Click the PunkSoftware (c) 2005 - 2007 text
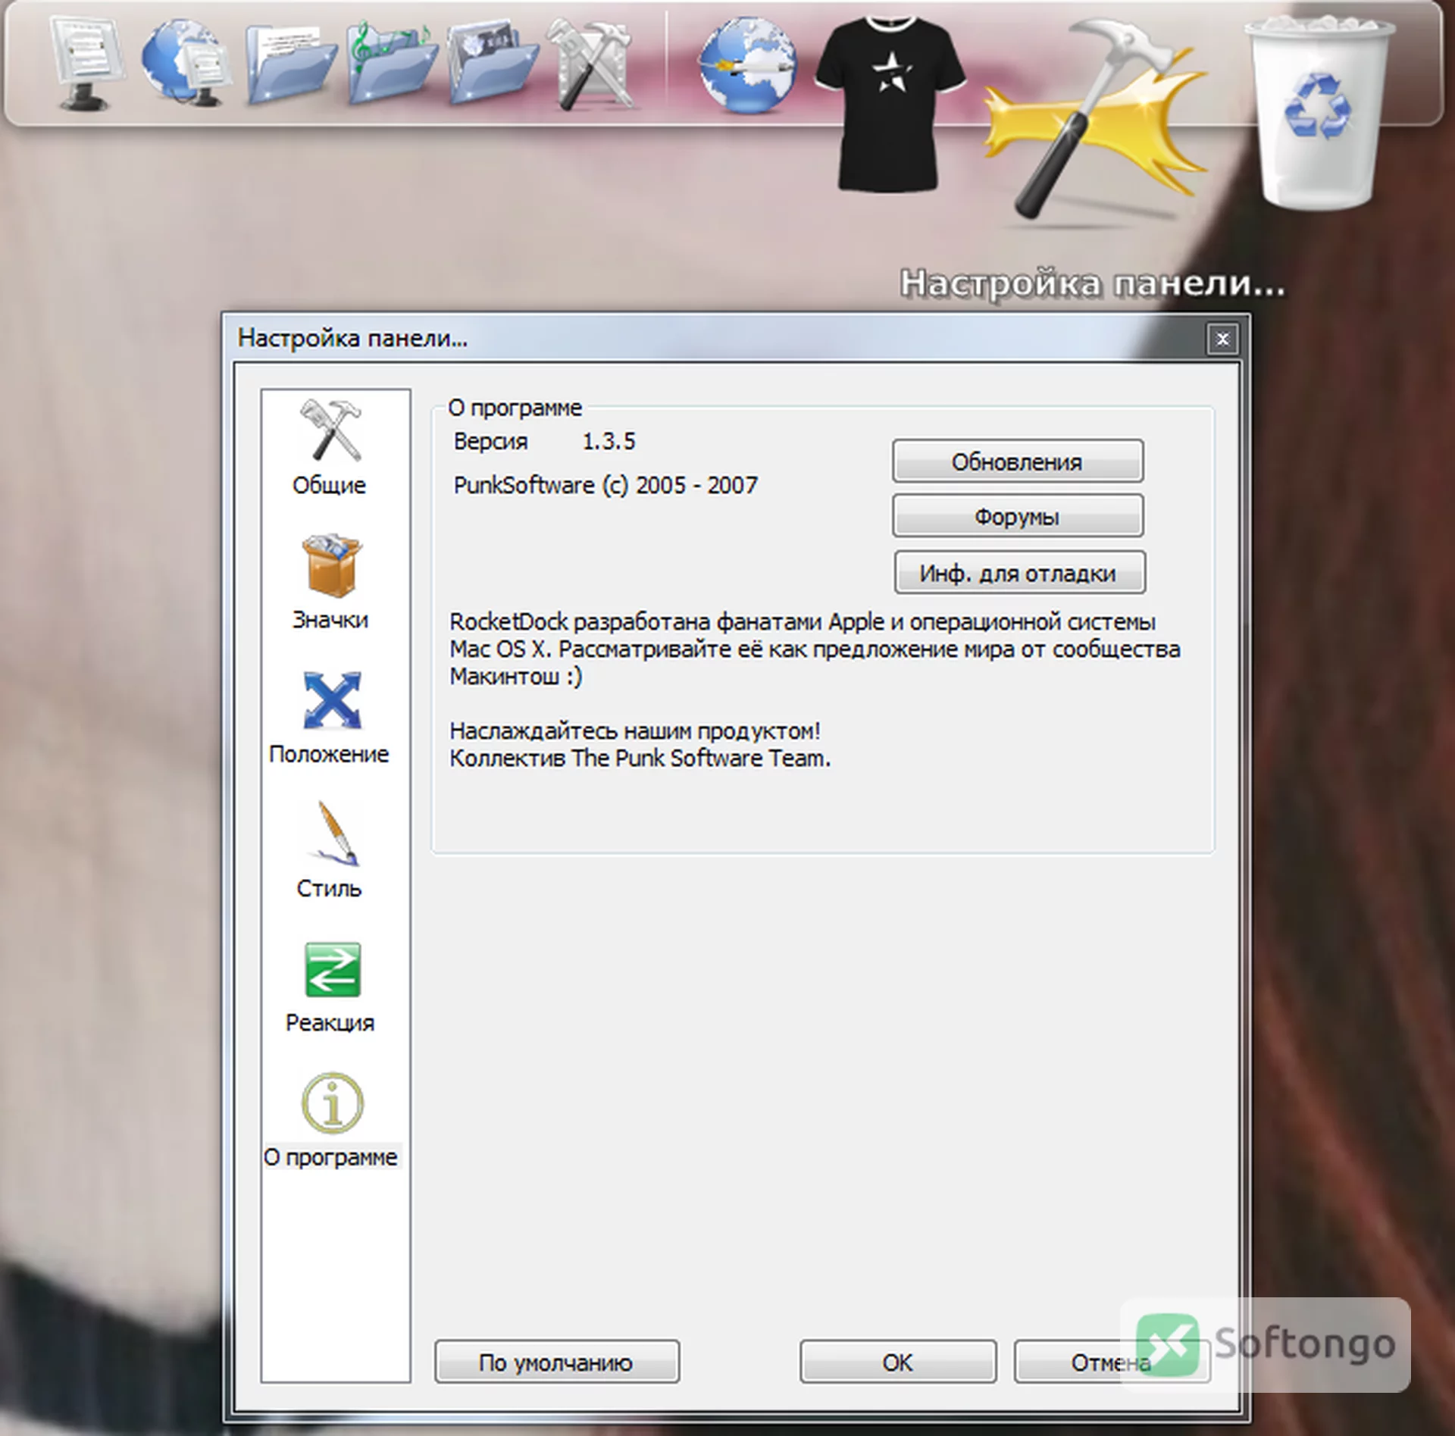 click(605, 485)
